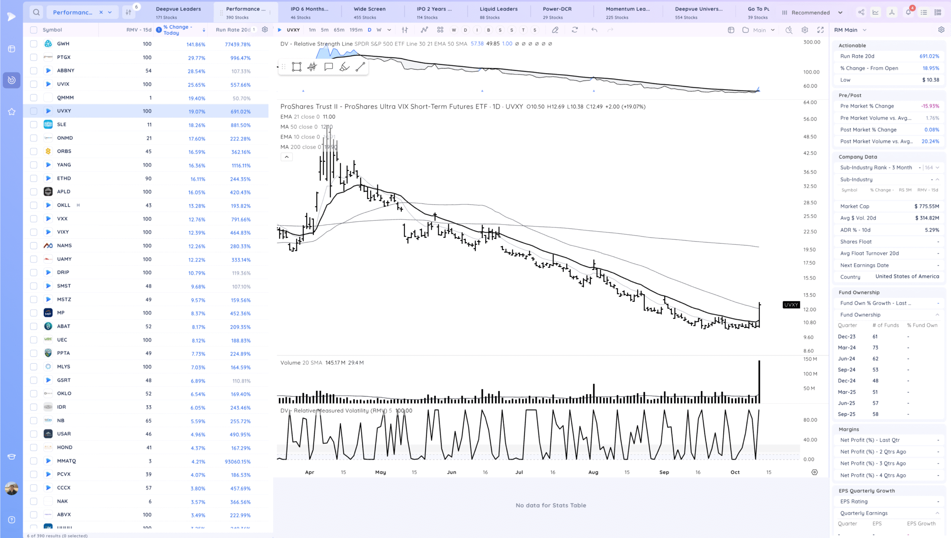The height and width of the screenshot is (538, 951).
Task: Expand the RM Main panel dropdown
Action: click(x=864, y=30)
